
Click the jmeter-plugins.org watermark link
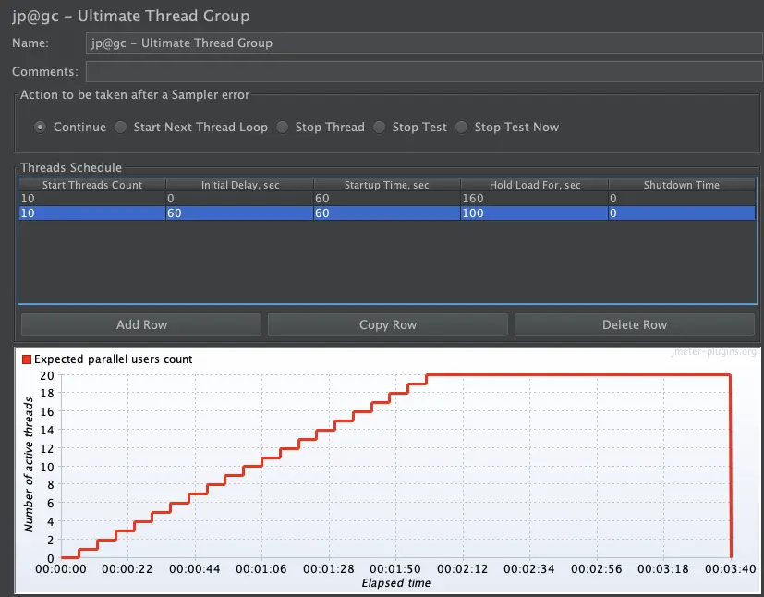(713, 352)
